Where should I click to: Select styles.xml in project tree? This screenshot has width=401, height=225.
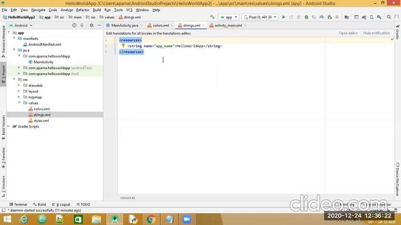click(41, 121)
